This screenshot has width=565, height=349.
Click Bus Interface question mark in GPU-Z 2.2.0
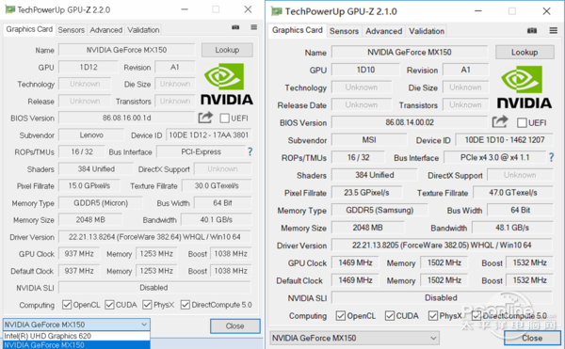250,151
